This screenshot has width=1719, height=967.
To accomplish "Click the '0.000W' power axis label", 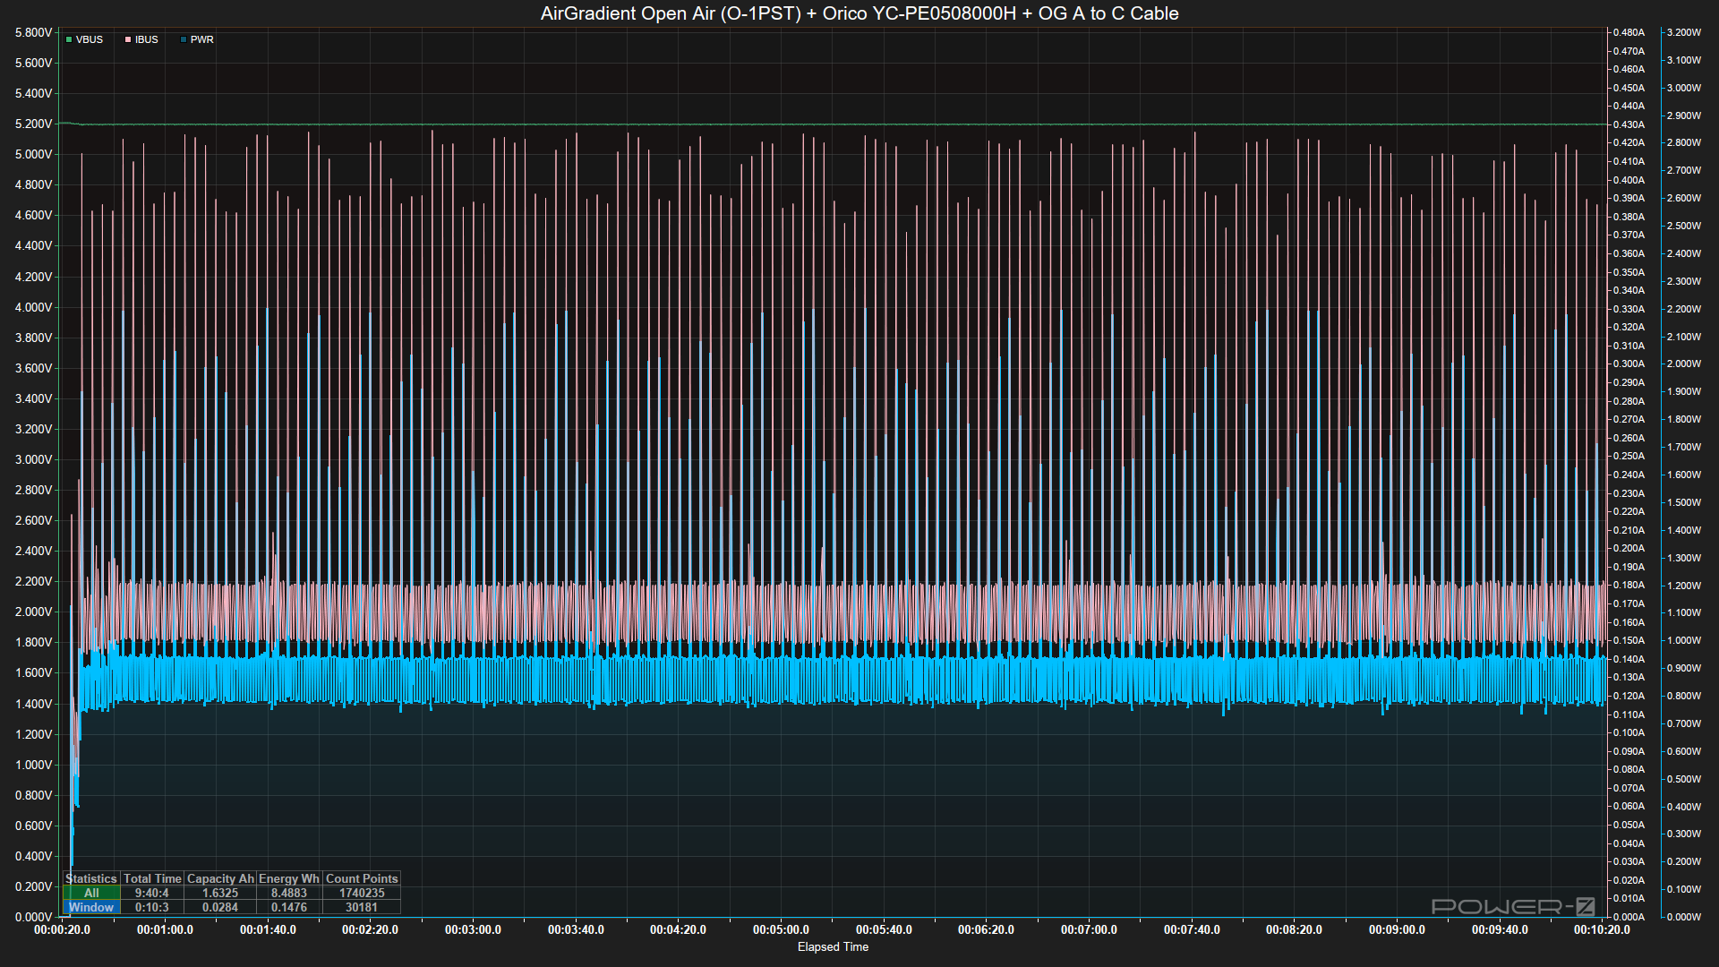I will [1684, 917].
